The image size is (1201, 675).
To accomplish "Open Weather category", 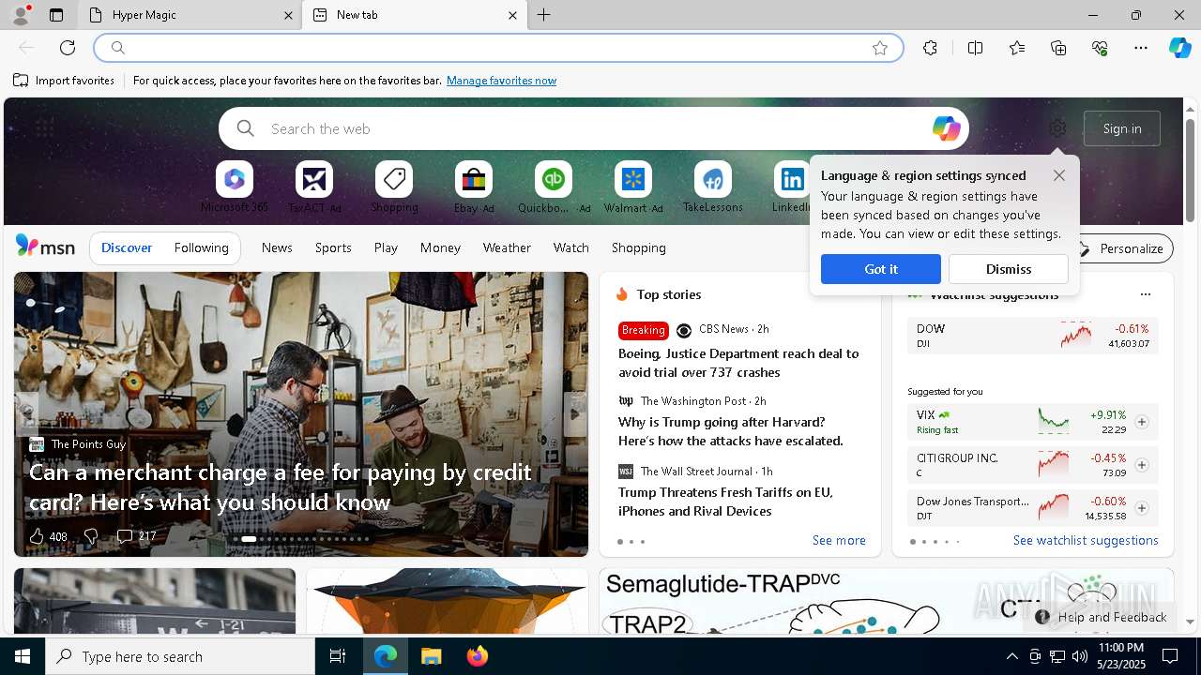I will tap(507, 247).
